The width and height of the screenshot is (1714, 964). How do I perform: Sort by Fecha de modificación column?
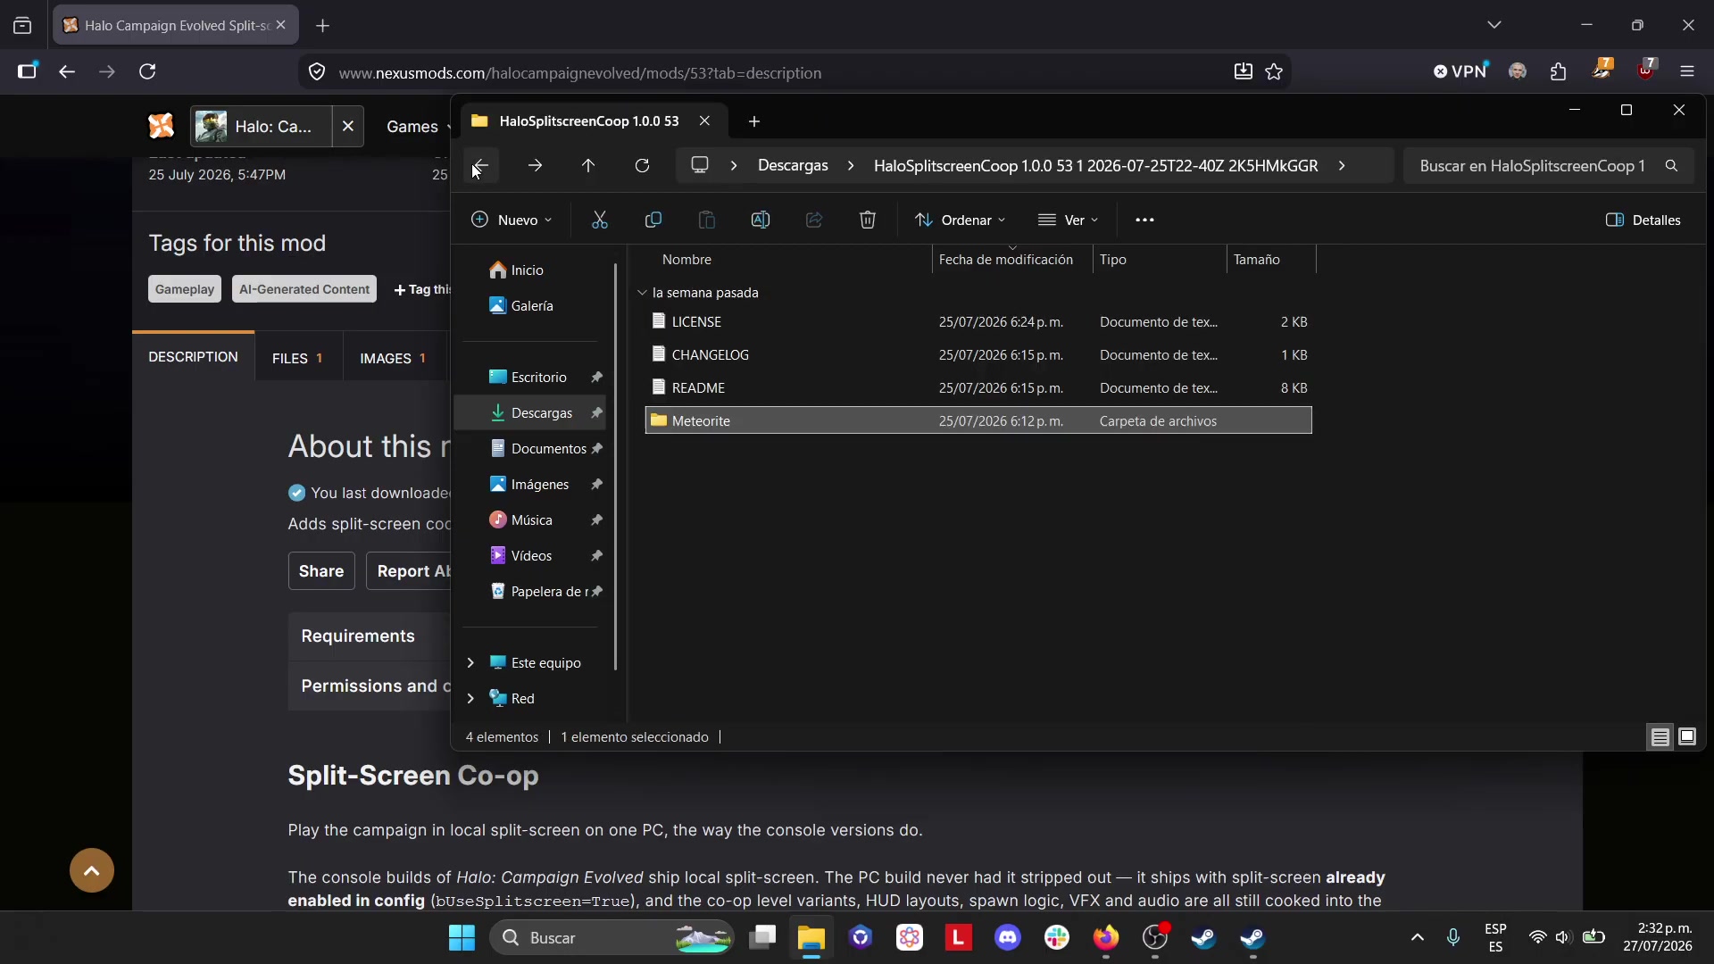coord(1012,260)
